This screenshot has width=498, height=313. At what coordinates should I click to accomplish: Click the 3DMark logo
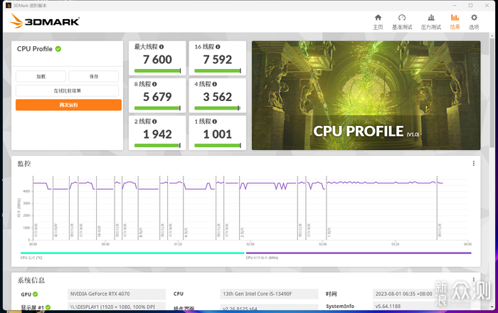tap(44, 21)
